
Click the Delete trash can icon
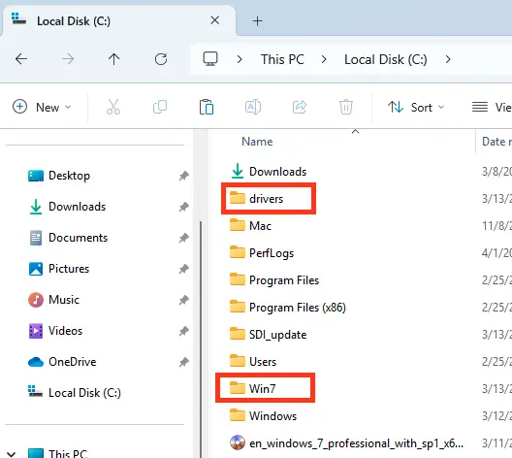click(346, 107)
